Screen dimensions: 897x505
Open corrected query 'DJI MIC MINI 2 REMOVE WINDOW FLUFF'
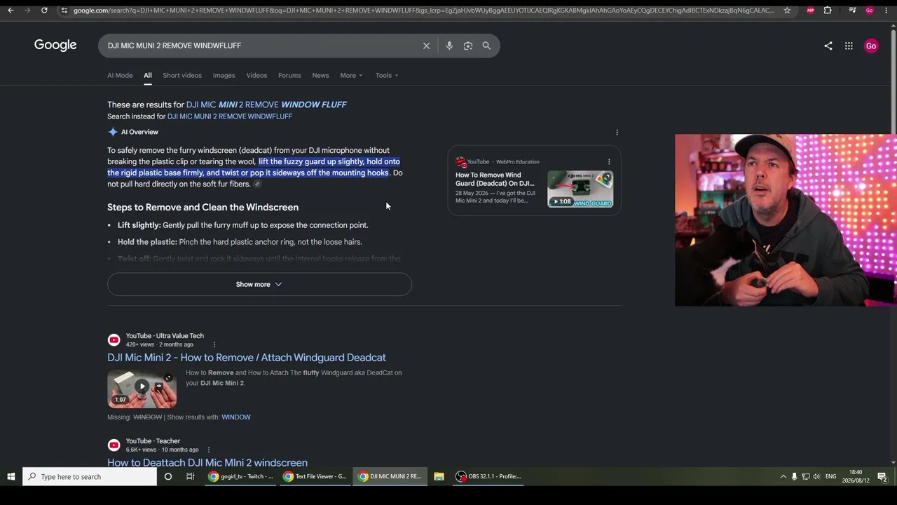266,105
